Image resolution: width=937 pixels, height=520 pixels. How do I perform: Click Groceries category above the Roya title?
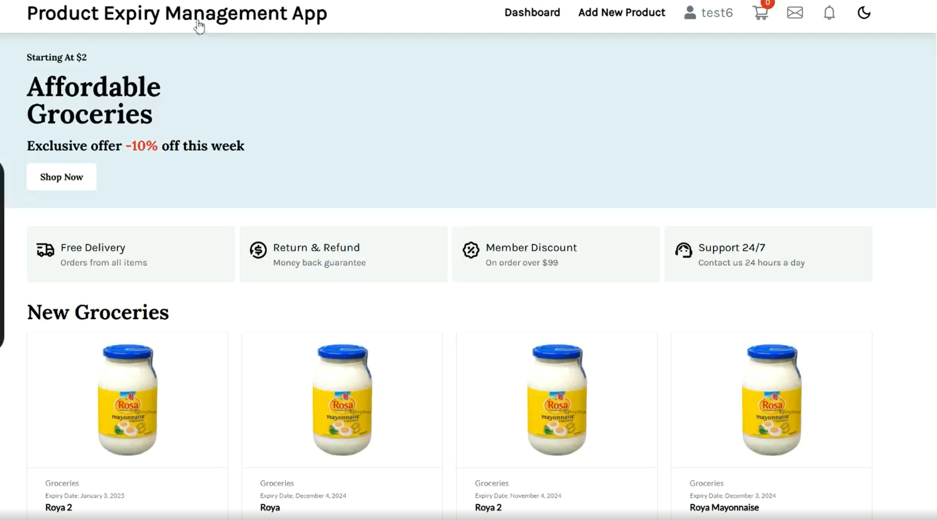pyautogui.click(x=277, y=483)
